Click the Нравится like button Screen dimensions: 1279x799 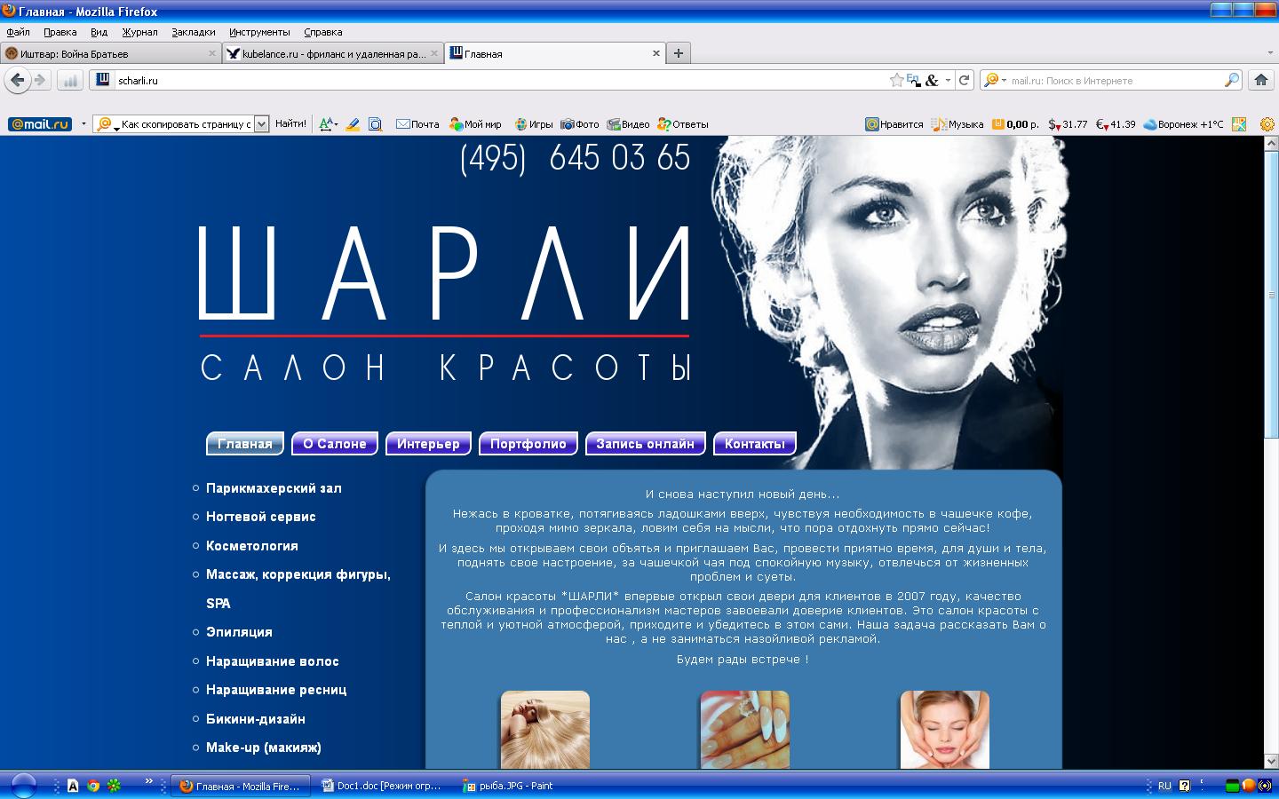pos(894,124)
